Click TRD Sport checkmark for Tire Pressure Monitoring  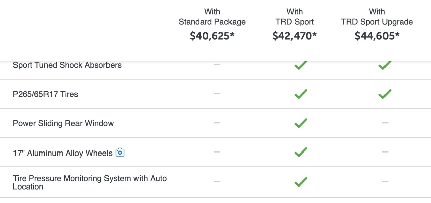tap(301, 182)
